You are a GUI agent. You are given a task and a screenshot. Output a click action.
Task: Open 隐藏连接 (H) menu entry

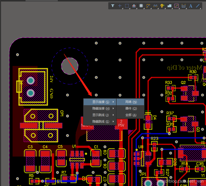[x=100, y=108]
